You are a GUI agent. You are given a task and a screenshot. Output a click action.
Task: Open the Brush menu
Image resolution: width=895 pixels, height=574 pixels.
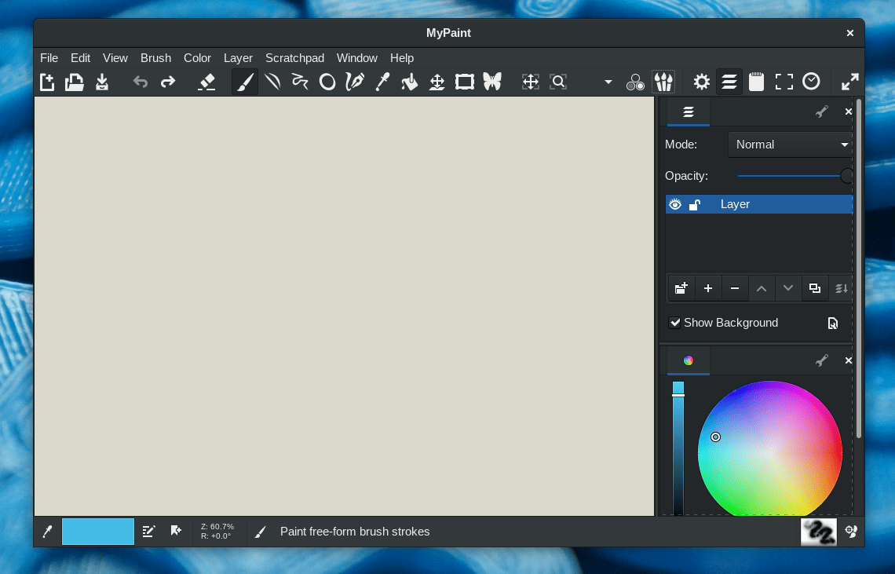[x=155, y=58]
